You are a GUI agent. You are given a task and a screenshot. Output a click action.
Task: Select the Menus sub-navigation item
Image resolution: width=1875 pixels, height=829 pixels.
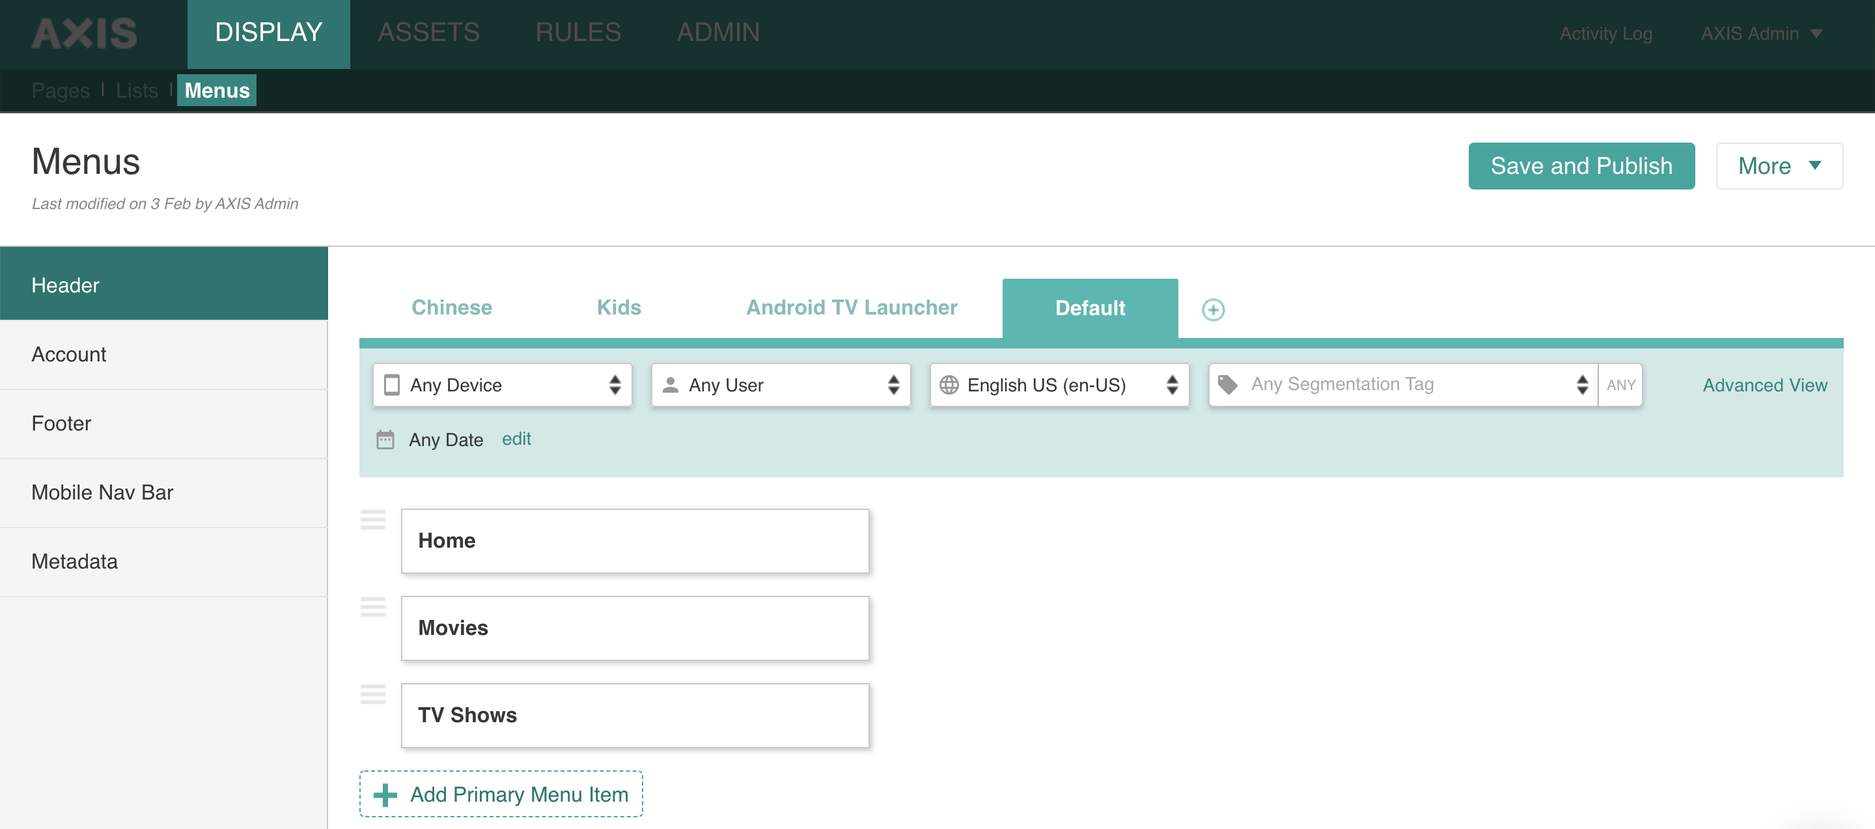pyautogui.click(x=217, y=91)
